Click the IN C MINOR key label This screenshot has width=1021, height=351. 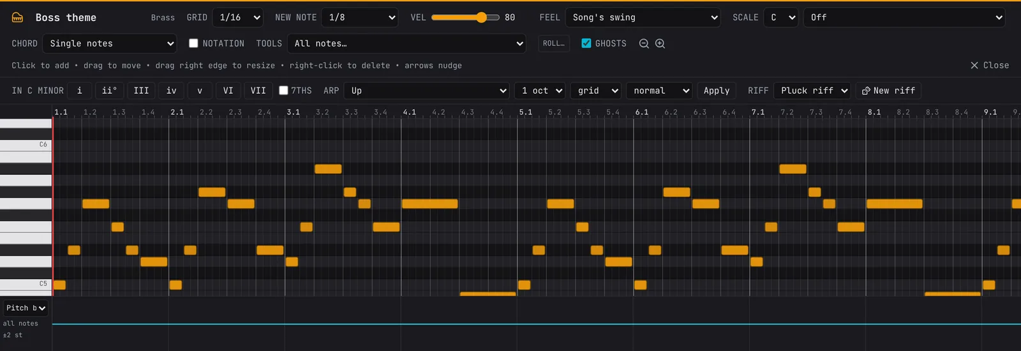coord(38,91)
